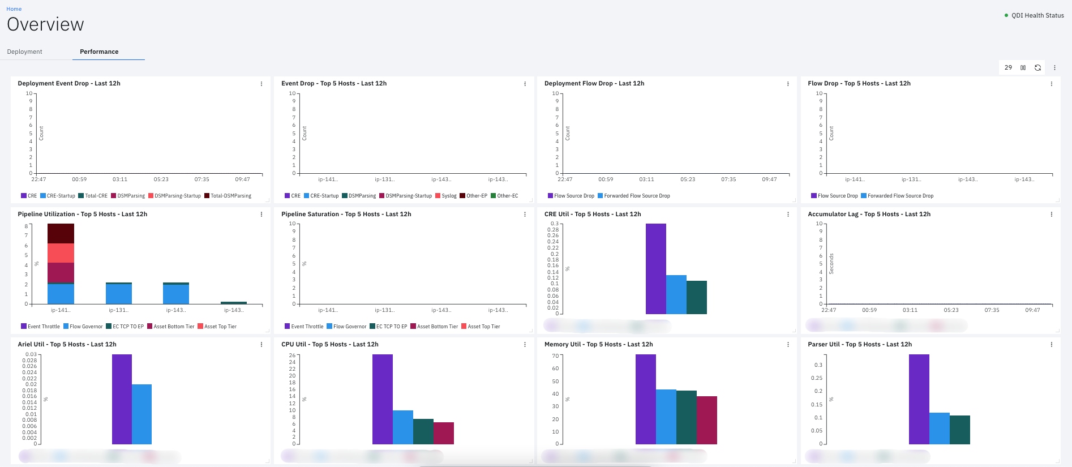Toggle Flow Source Drop in Deployment Flow Drop legend
This screenshot has height=467, width=1072.
click(x=571, y=196)
